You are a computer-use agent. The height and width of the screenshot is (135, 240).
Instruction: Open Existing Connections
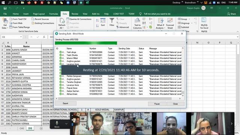point(43,23)
